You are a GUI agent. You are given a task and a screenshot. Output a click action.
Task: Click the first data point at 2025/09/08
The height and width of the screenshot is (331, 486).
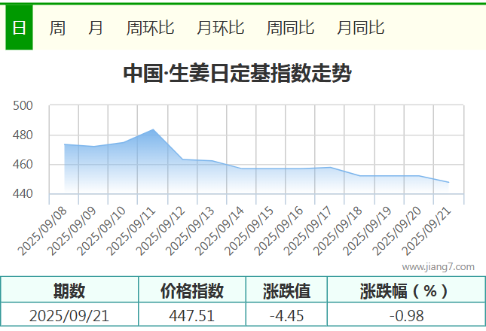coord(65,144)
